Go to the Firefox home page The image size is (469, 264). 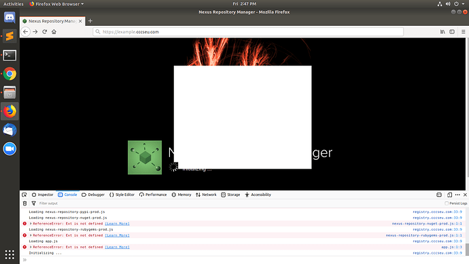point(54,32)
